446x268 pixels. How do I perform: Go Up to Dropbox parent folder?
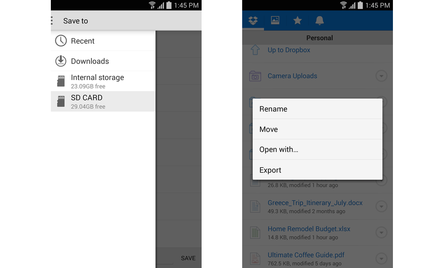289,50
